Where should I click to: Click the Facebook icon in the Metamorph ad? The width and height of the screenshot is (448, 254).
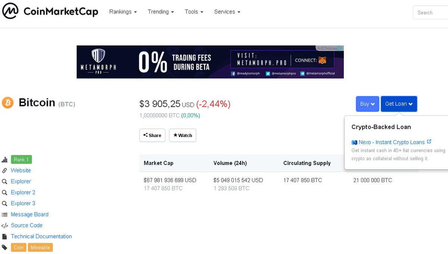pos(233,74)
